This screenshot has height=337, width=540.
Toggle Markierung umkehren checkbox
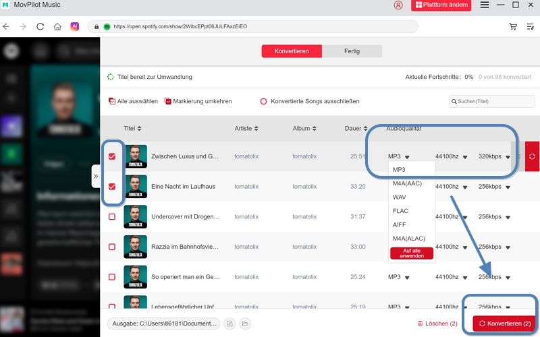[167, 101]
